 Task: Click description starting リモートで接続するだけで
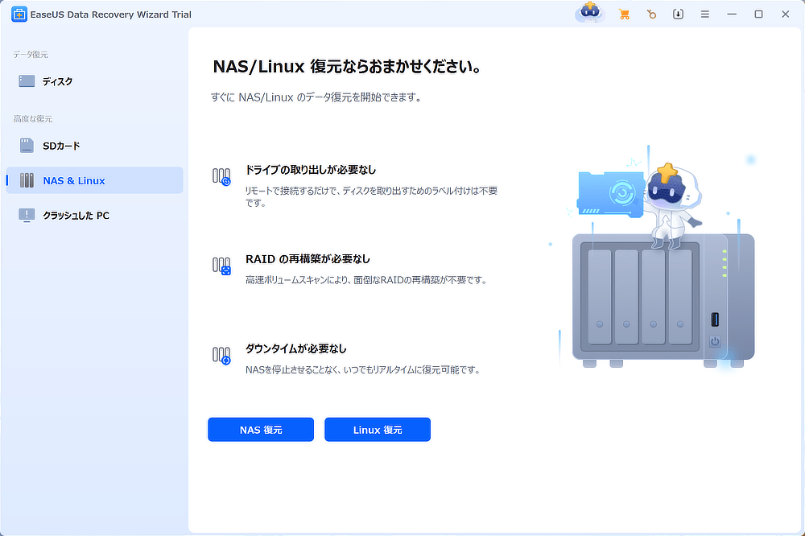point(371,196)
